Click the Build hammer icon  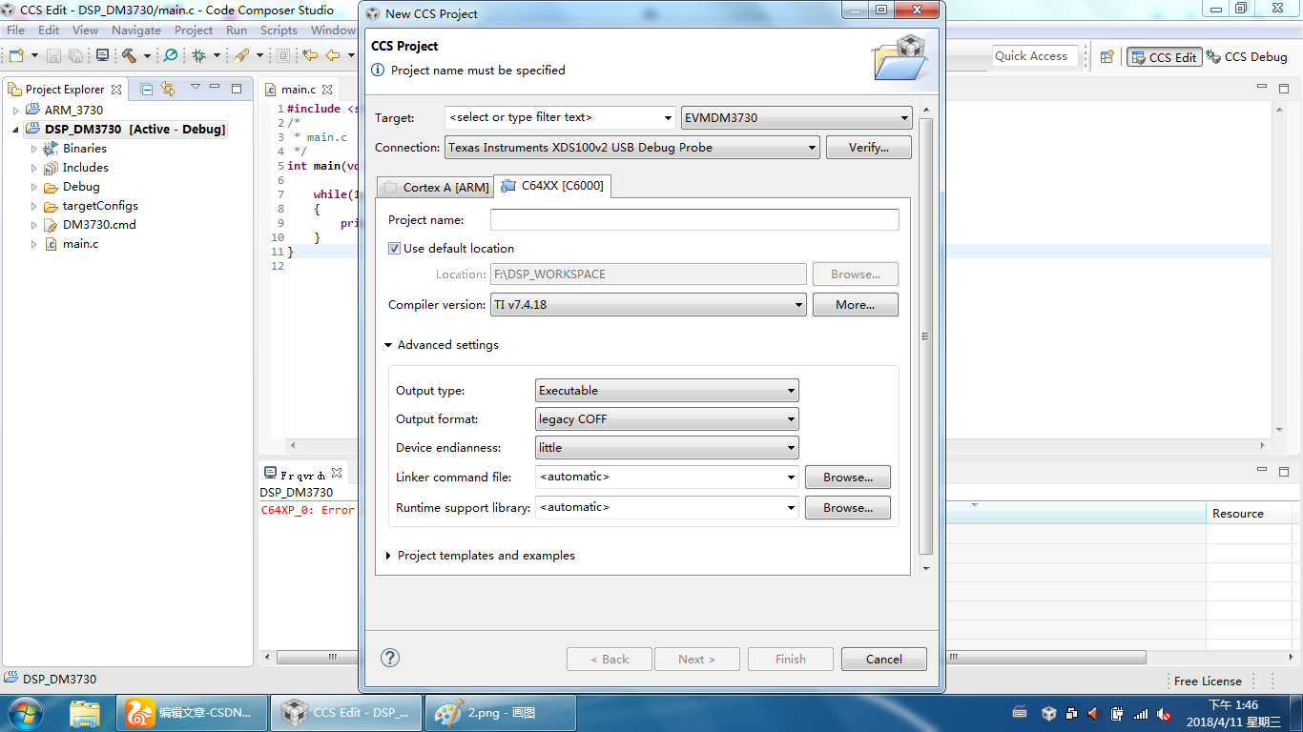click(x=129, y=56)
